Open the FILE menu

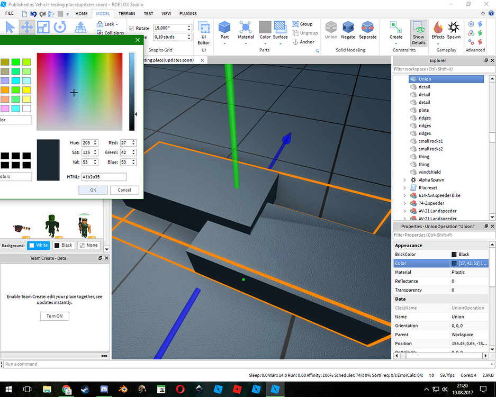coord(10,13)
